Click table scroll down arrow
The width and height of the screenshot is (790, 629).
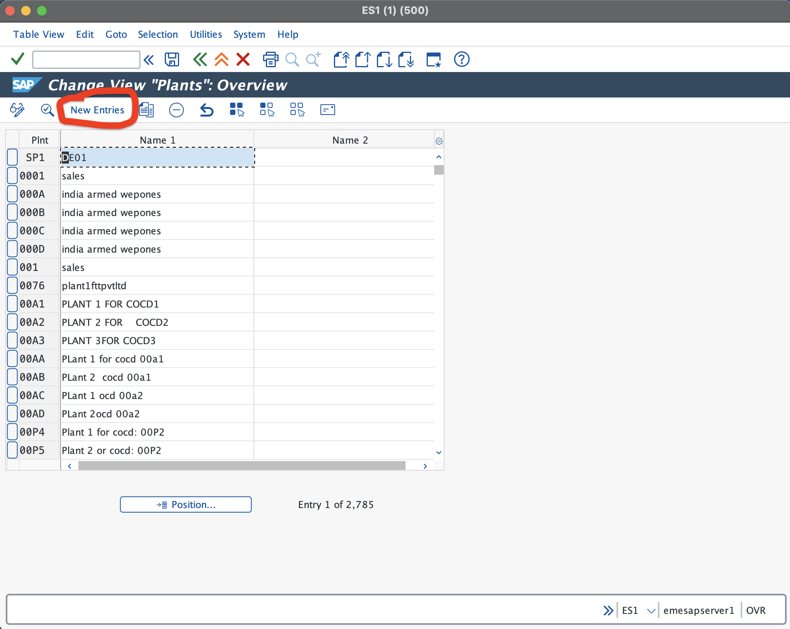tap(439, 453)
